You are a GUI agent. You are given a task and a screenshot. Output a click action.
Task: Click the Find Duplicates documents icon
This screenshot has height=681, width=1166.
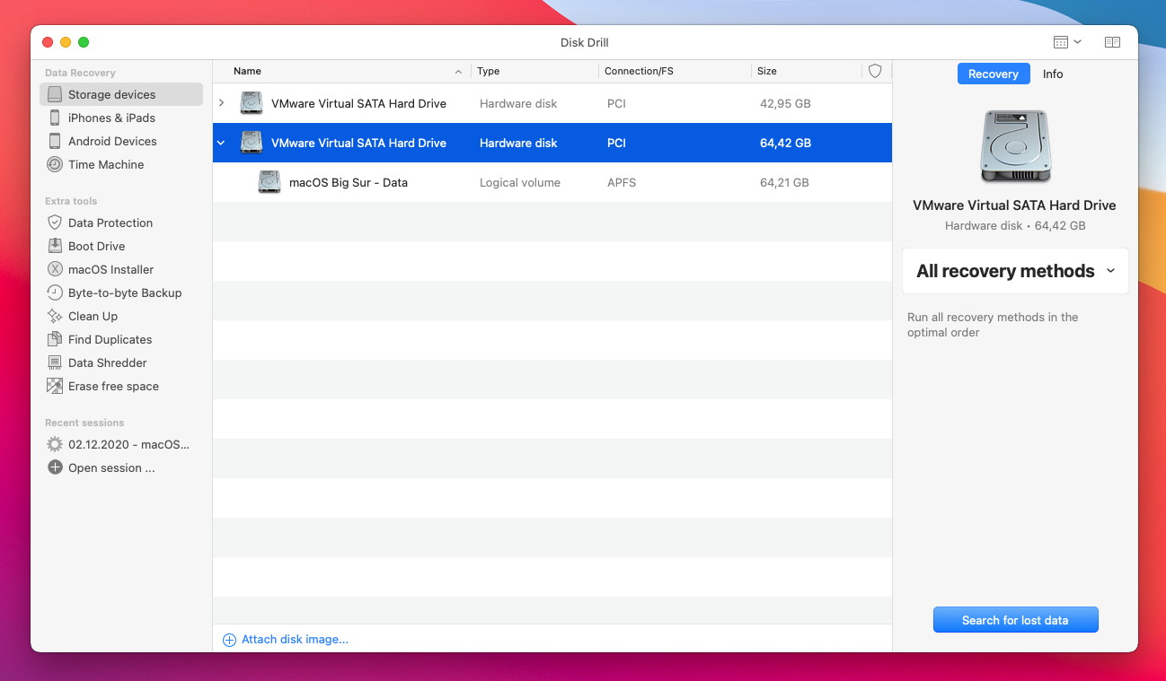click(55, 339)
